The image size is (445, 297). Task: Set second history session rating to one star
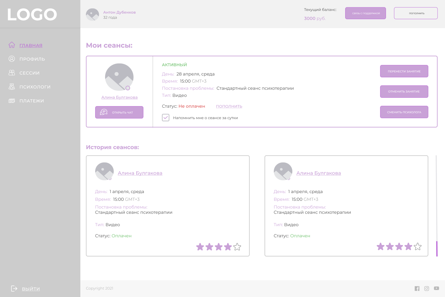coord(380,247)
